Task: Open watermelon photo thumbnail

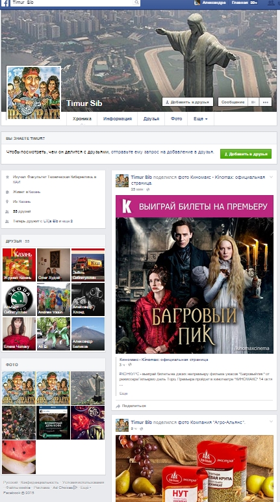Action: 19,457
